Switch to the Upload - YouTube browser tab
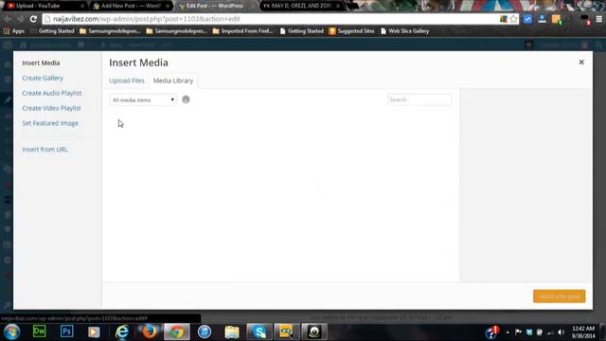The width and height of the screenshot is (606, 341). coord(45,6)
